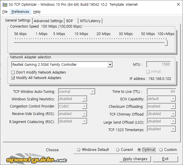Open TCP 1323 Timestamps dropdown
The image size is (183, 165).
coord(173,129)
